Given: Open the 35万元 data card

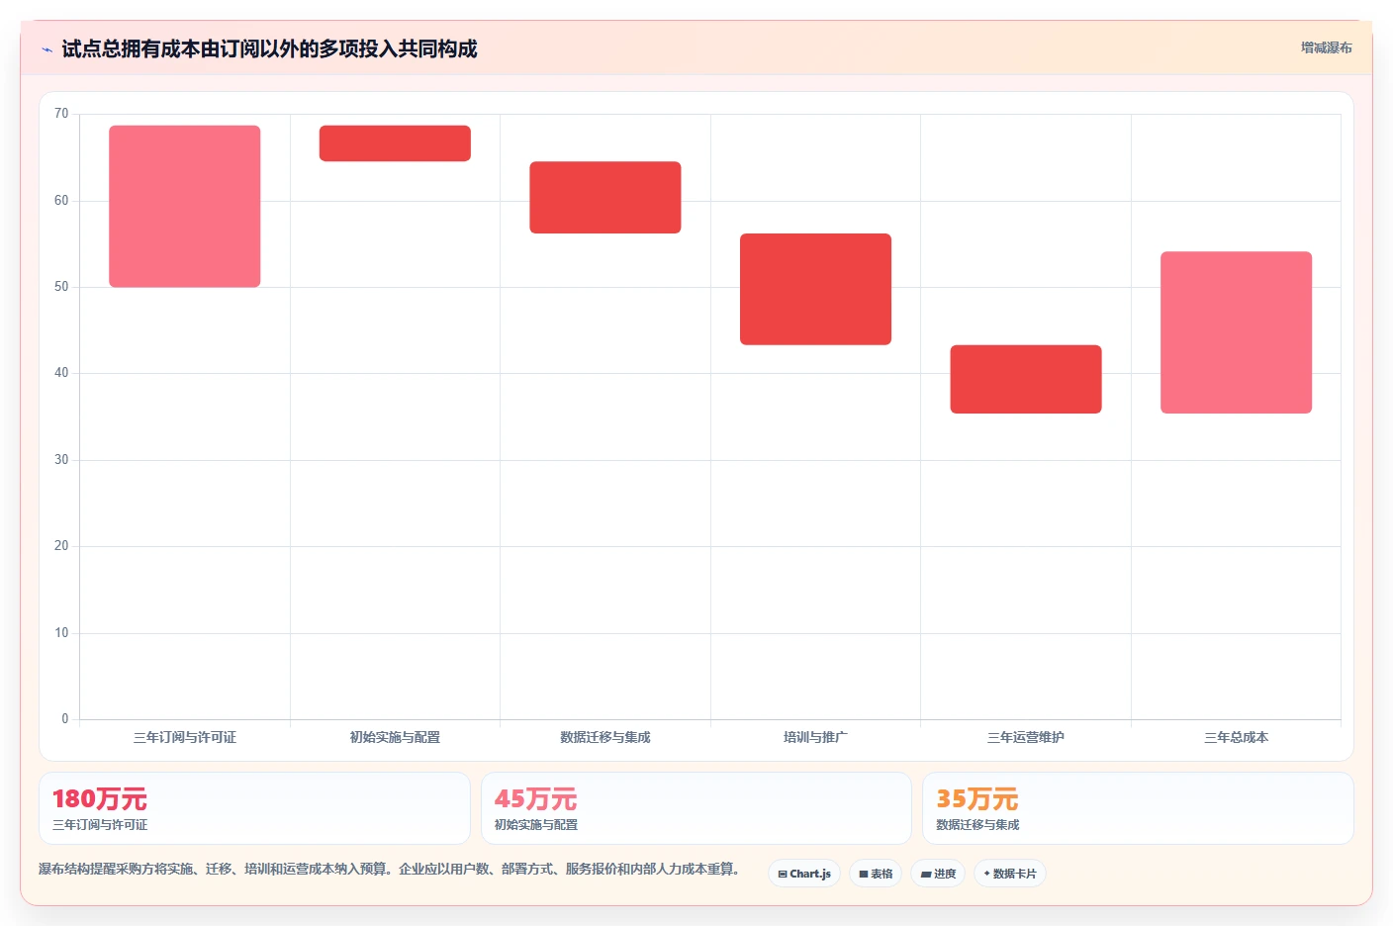Looking at the screenshot, I should pyautogui.click(x=1138, y=808).
